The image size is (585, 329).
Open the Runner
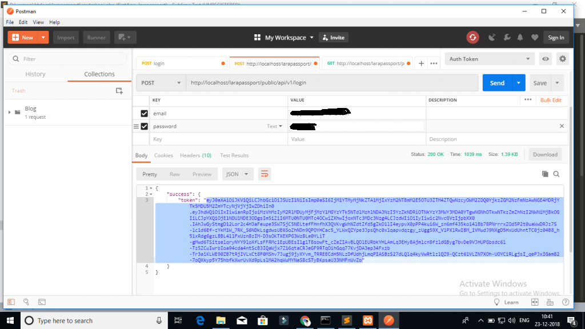96,37
